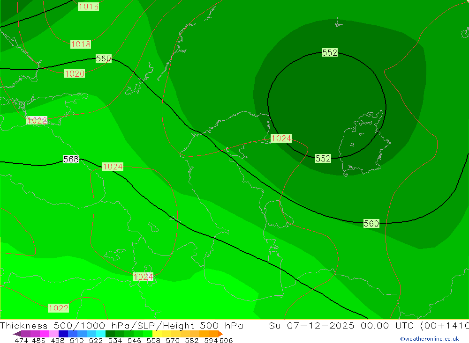Click the dark blue swatch in the legend

point(63,334)
